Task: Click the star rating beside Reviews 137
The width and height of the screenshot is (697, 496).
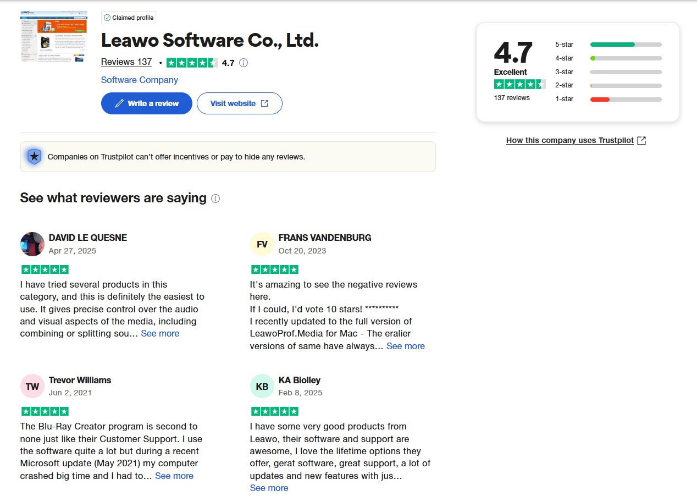Action: 192,63
